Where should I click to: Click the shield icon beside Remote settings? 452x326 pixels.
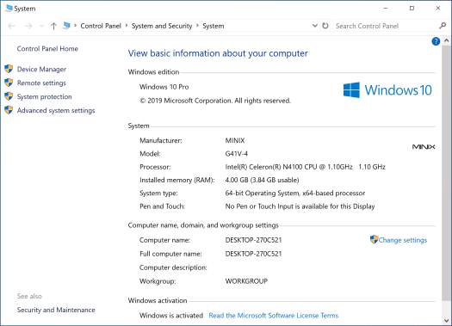9,83
